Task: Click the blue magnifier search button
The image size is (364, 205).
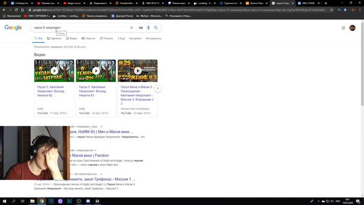Action: [156, 28]
